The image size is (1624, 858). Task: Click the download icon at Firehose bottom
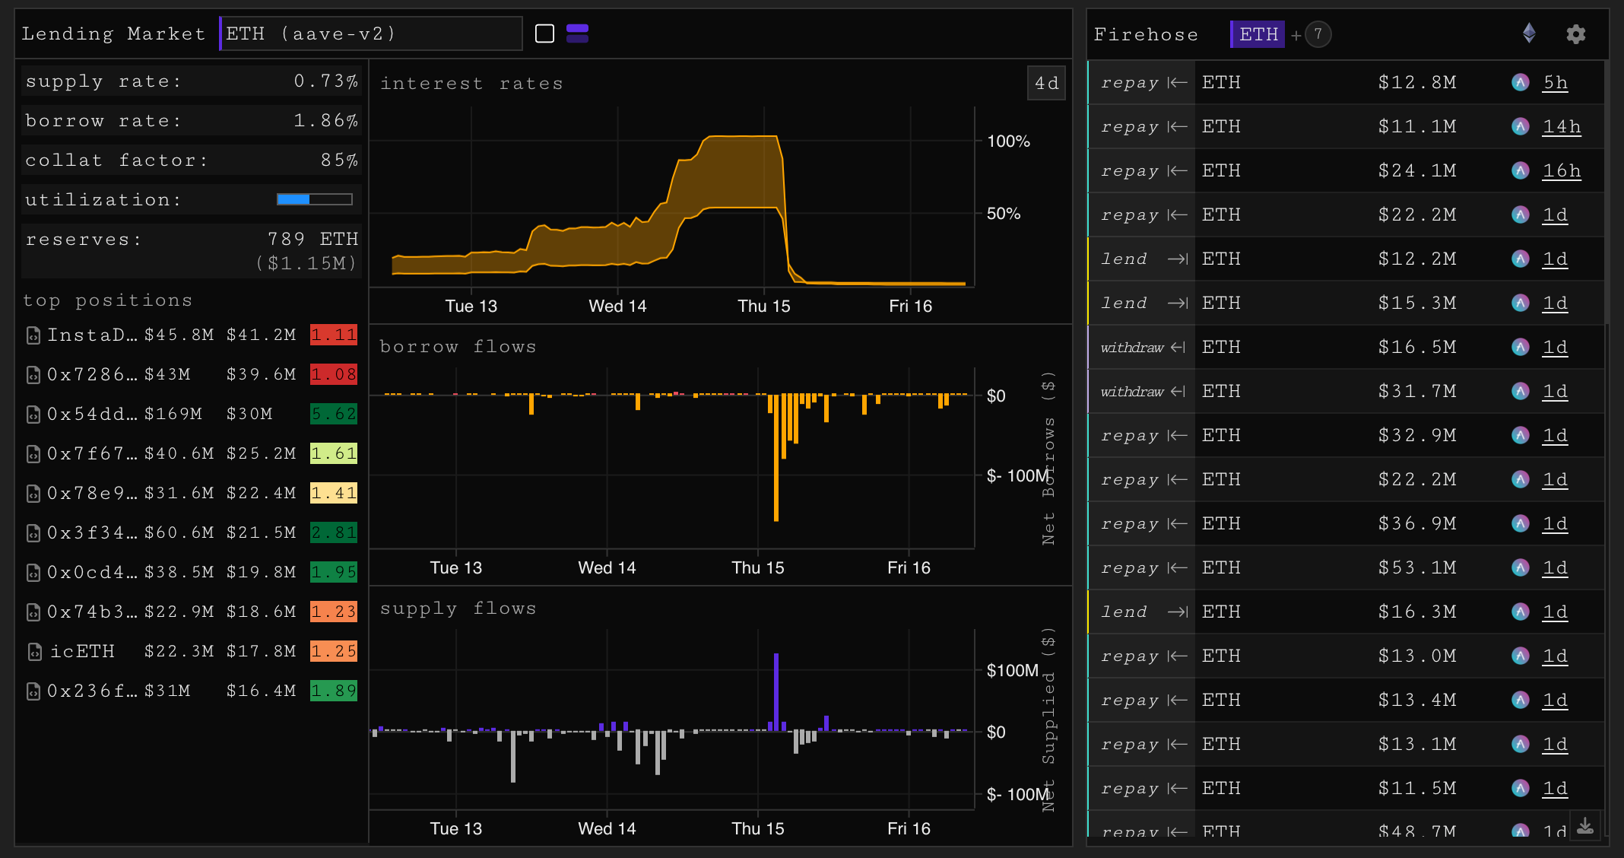1584,826
